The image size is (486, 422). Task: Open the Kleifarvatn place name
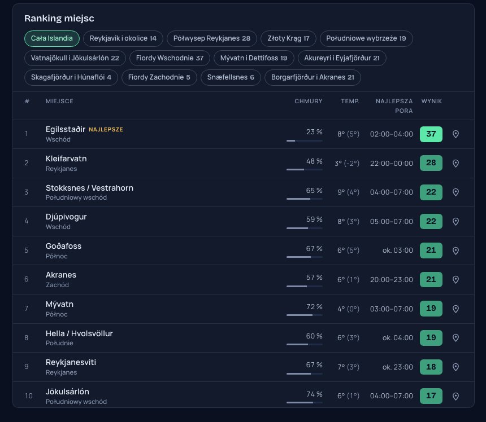(x=66, y=159)
